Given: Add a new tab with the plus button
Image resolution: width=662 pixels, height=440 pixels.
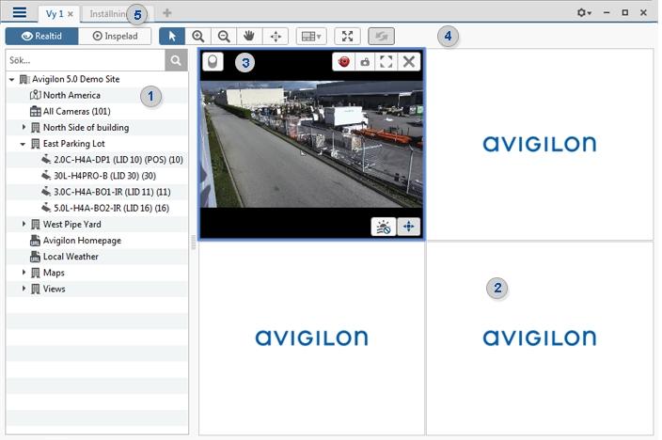Looking at the screenshot, I should (x=166, y=13).
